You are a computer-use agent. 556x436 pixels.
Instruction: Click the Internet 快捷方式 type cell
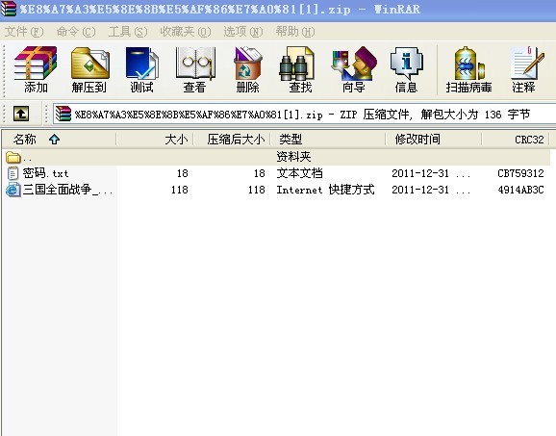(x=325, y=190)
